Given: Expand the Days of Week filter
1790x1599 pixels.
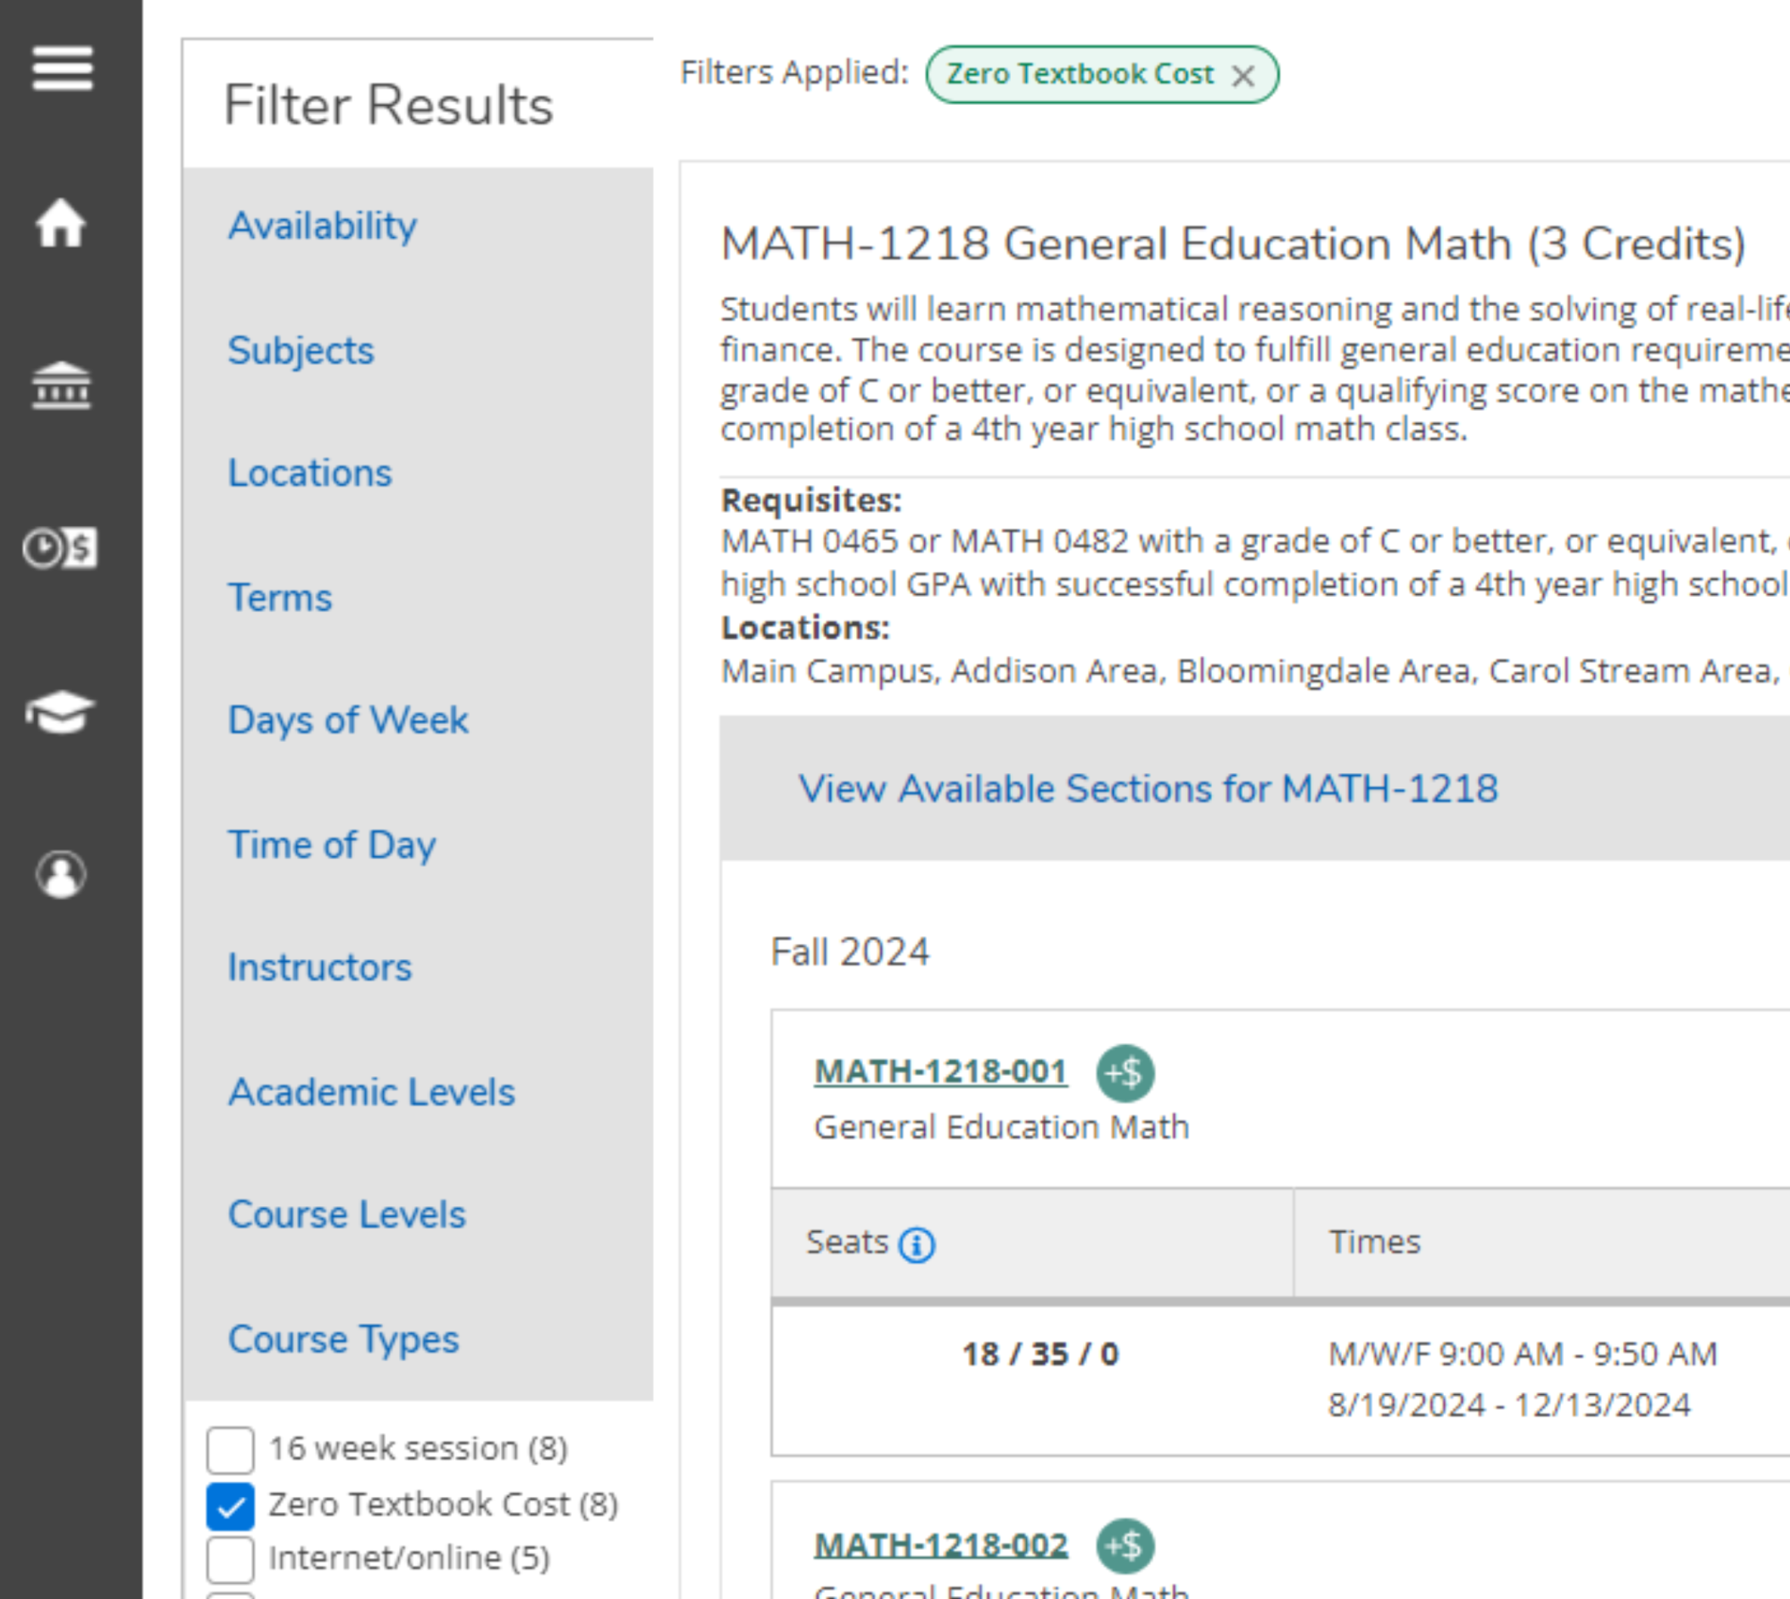Looking at the screenshot, I should [x=348, y=721].
